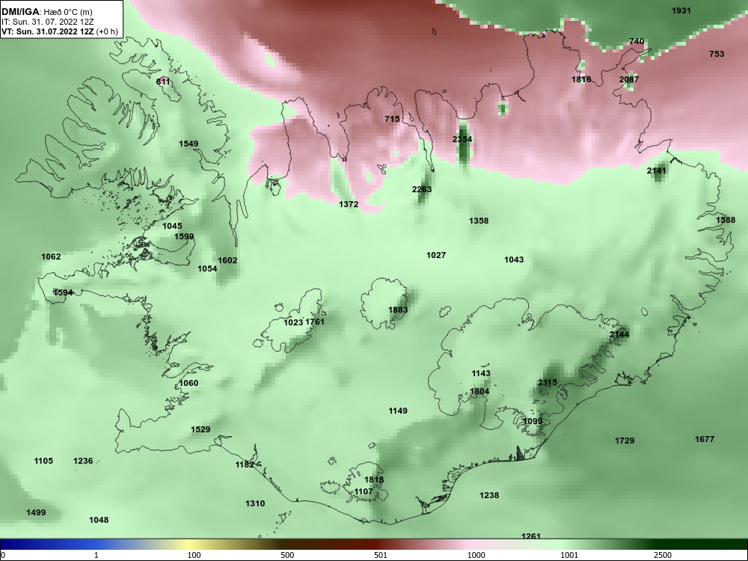Pick the 1677 value label
748x561 pixels.
(x=705, y=439)
